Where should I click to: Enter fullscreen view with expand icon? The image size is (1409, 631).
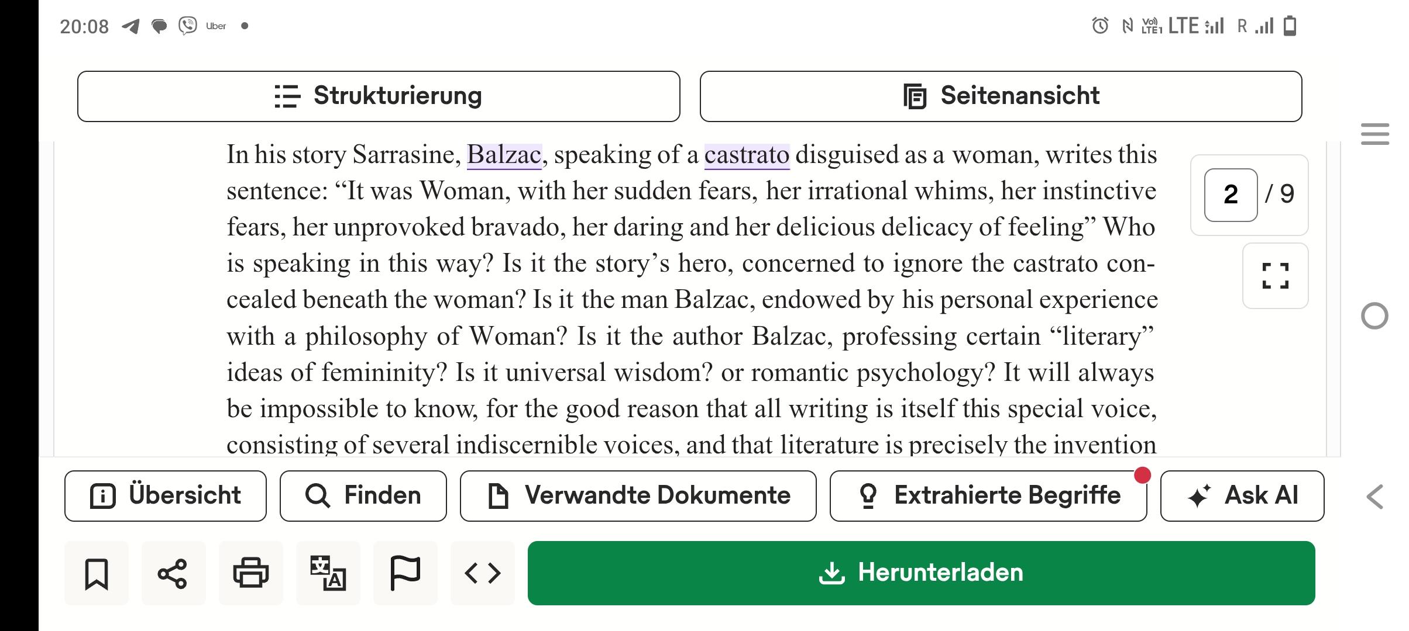1276,276
